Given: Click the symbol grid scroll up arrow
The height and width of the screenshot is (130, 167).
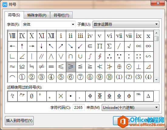Looking at the screenshot, I should (x=156, y=33).
